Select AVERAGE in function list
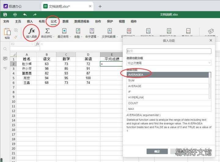 click(168, 86)
